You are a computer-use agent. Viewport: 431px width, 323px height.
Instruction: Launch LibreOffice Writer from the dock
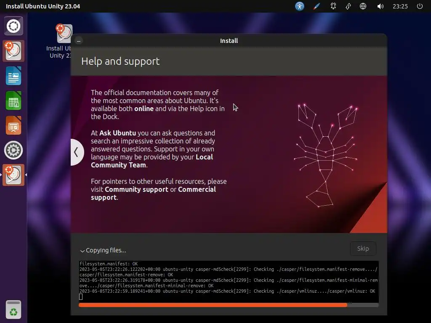click(x=13, y=76)
